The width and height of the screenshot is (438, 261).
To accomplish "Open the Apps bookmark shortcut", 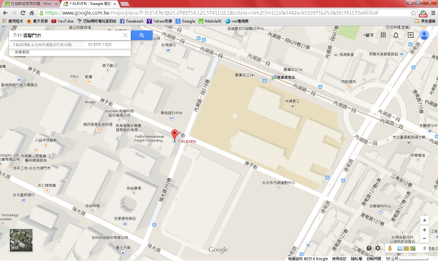I will point(13,21).
